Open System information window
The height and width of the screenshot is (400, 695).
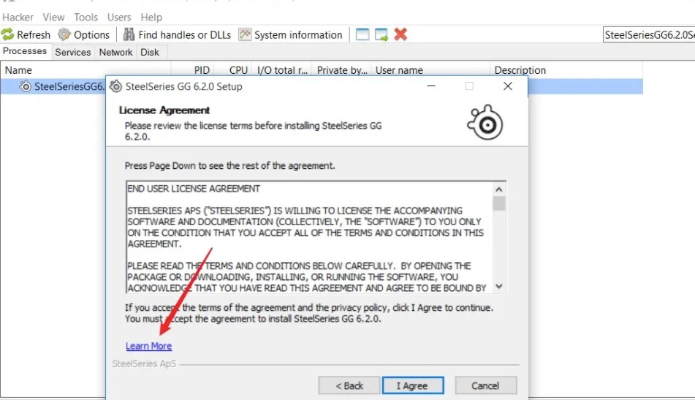290,34
